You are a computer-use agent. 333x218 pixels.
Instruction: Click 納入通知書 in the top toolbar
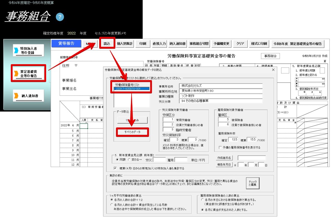click(177, 43)
